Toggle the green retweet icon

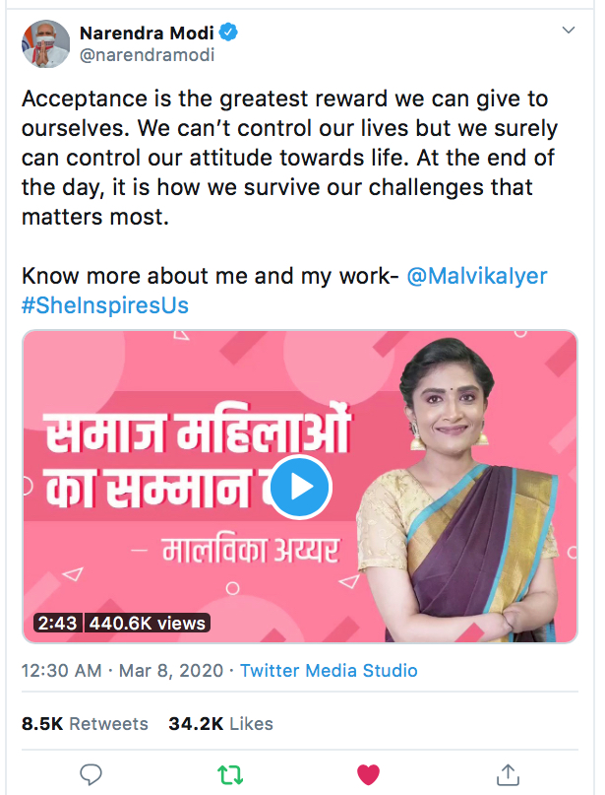tap(229, 773)
